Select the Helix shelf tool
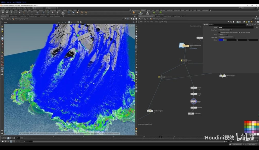259x150 pixels. pyautogui.click(x=86, y=13)
